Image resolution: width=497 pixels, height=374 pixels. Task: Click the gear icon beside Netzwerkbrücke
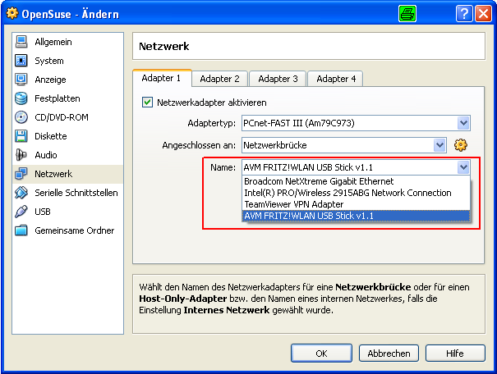point(461,145)
